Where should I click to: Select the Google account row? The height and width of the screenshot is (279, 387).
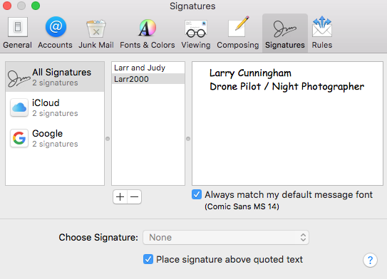click(x=55, y=138)
